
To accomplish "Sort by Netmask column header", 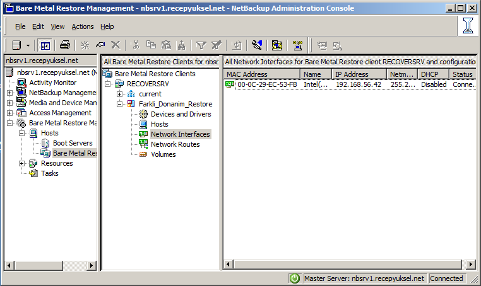I will [402, 74].
